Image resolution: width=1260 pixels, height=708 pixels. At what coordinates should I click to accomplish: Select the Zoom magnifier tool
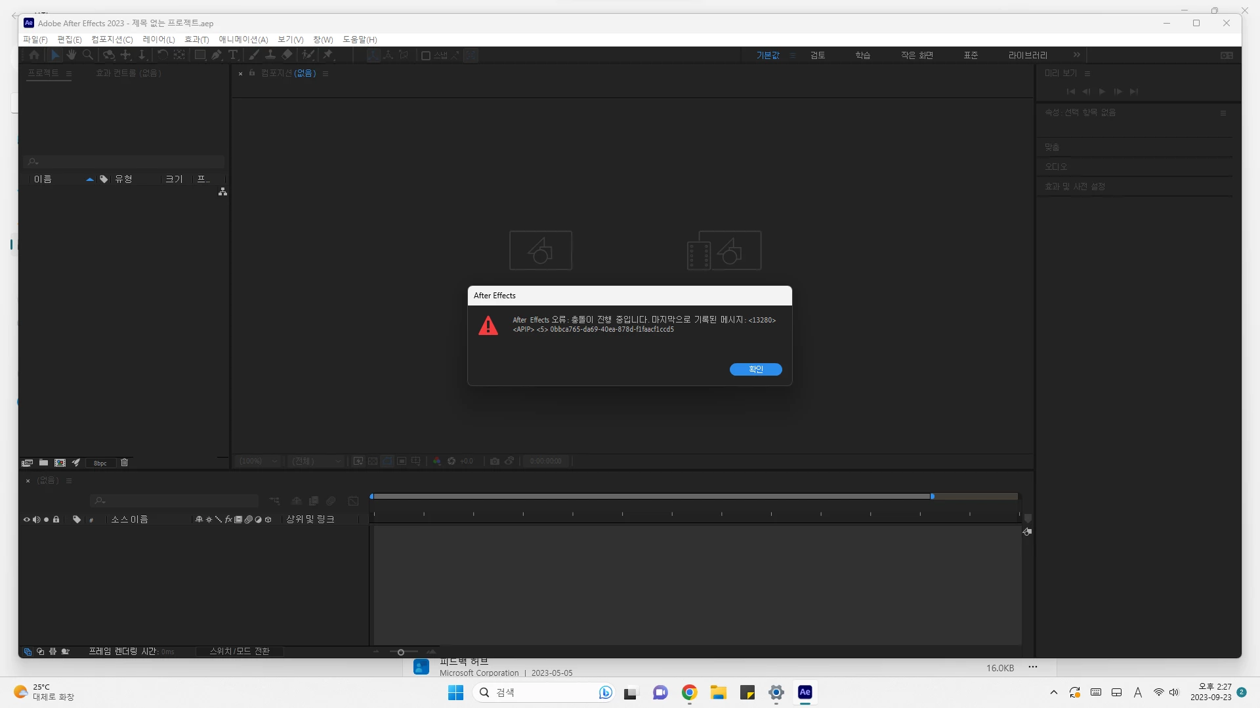pyautogui.click(x=87, y=55)
